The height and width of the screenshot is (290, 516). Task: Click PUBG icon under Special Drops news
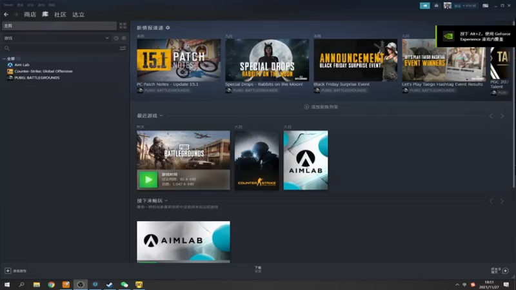228,90
